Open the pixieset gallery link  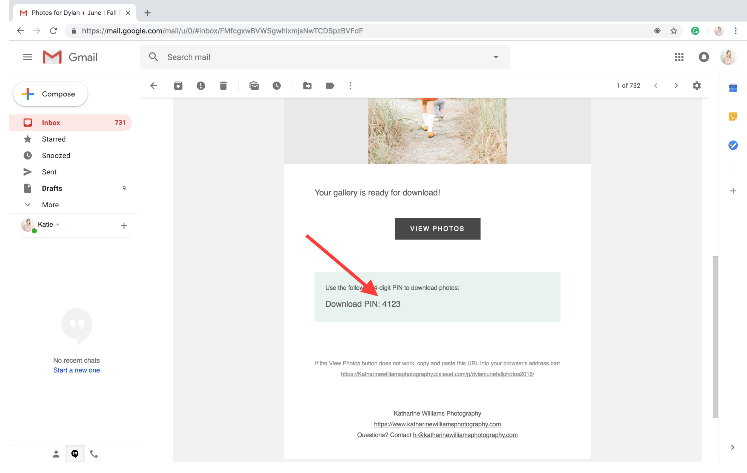click(437, 374)
